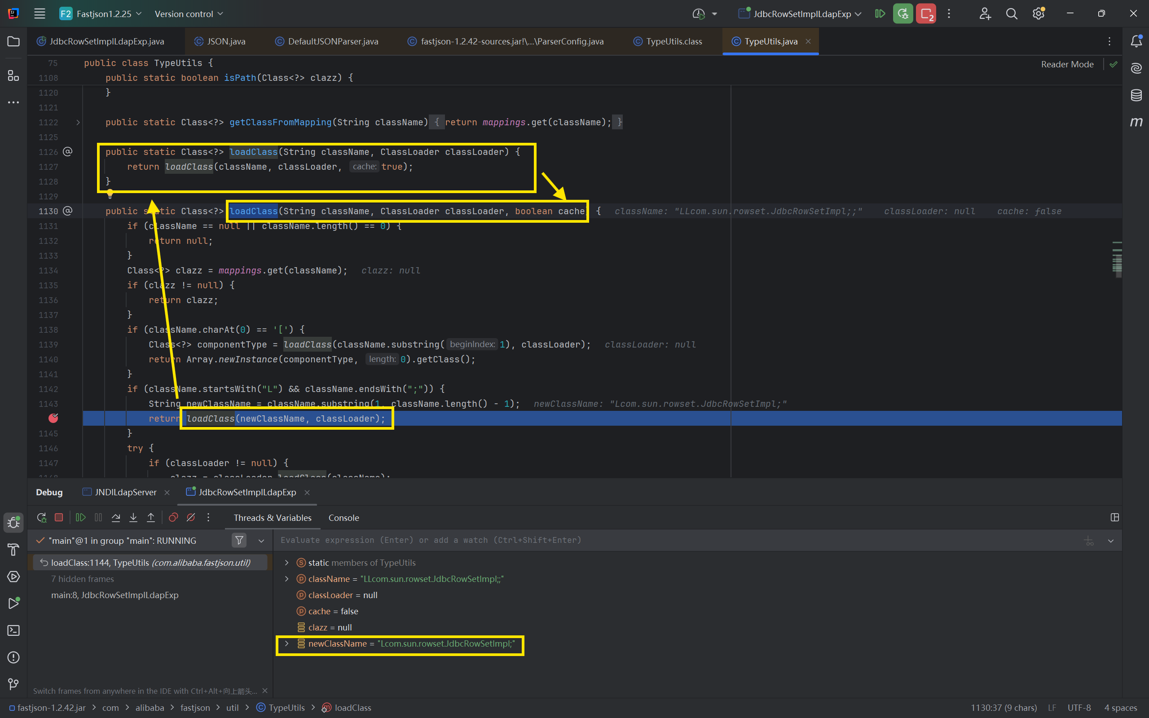Image resolution: width=1149 pixels, height=718 pixels.
Task: Expand the getClassFromMapping folded method
Action: (x=78, y=123)
